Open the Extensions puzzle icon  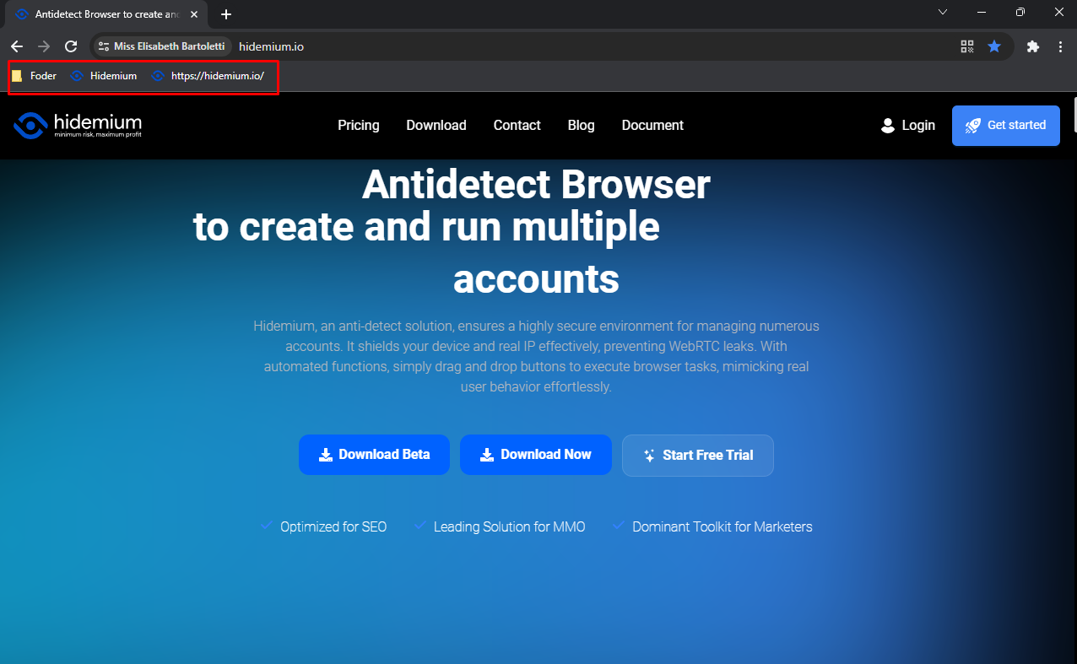(1032, 46)
